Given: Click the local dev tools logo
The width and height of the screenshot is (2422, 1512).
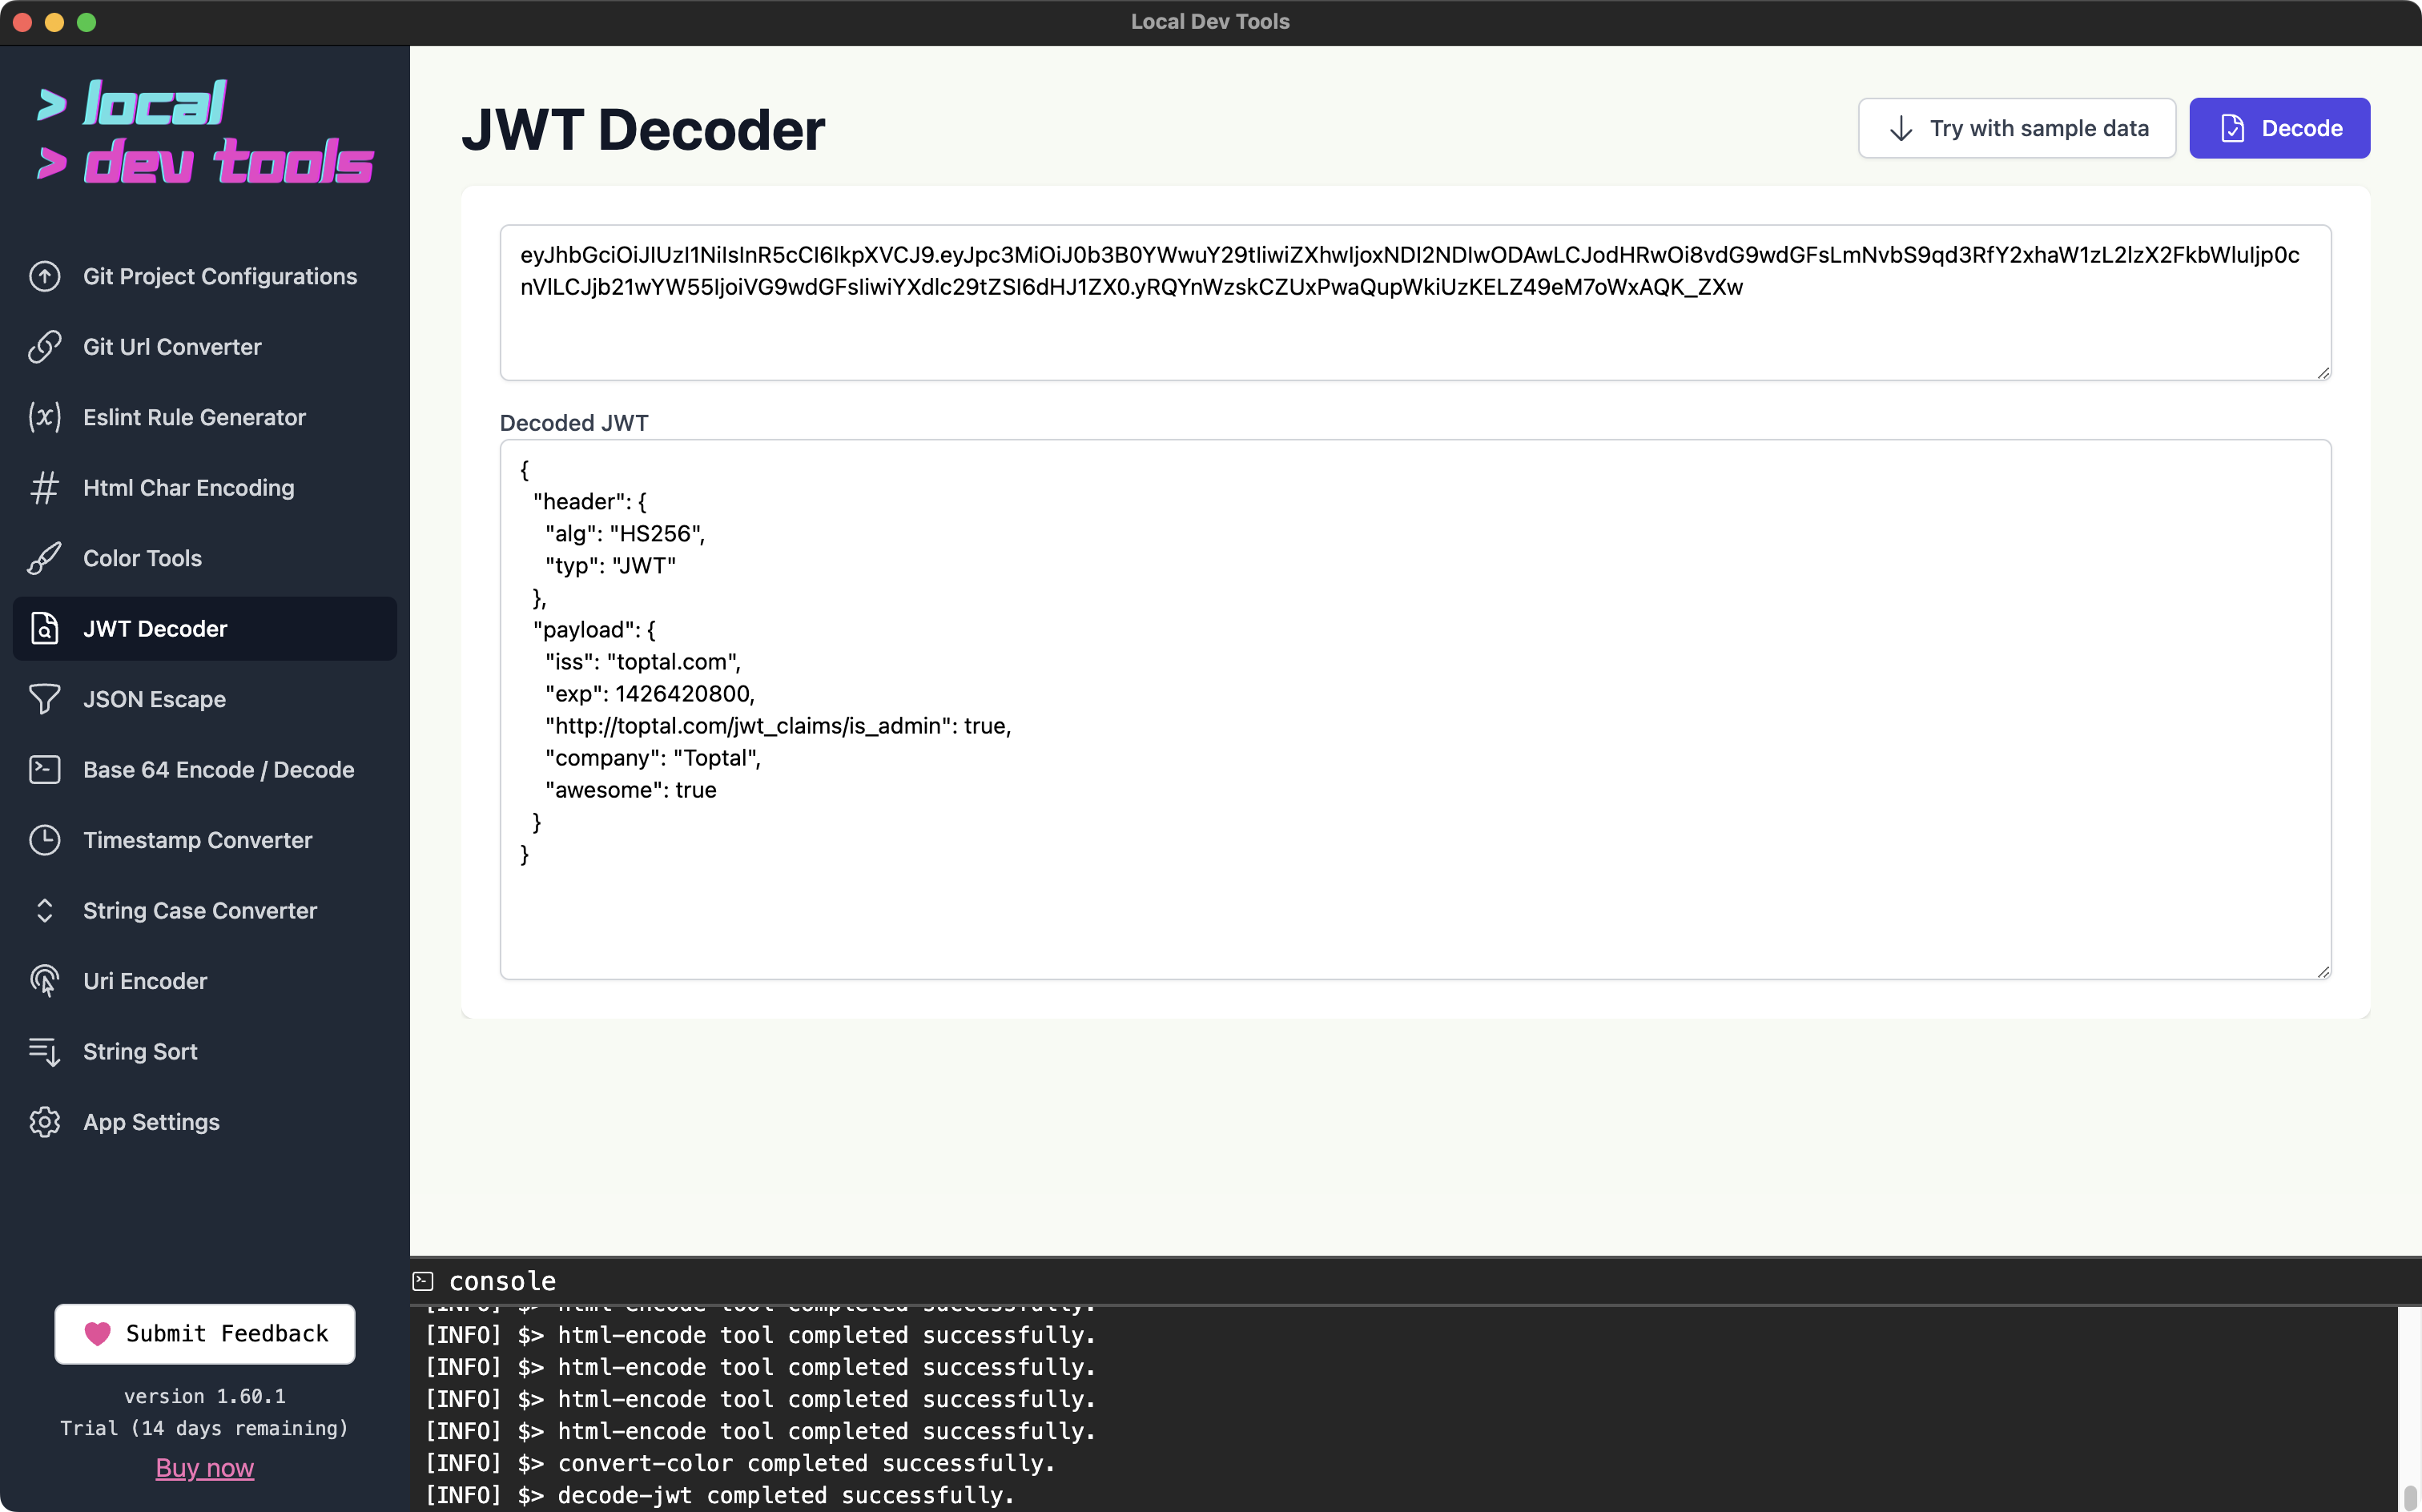Looking at the screenshot, I should tap(205, 132).
